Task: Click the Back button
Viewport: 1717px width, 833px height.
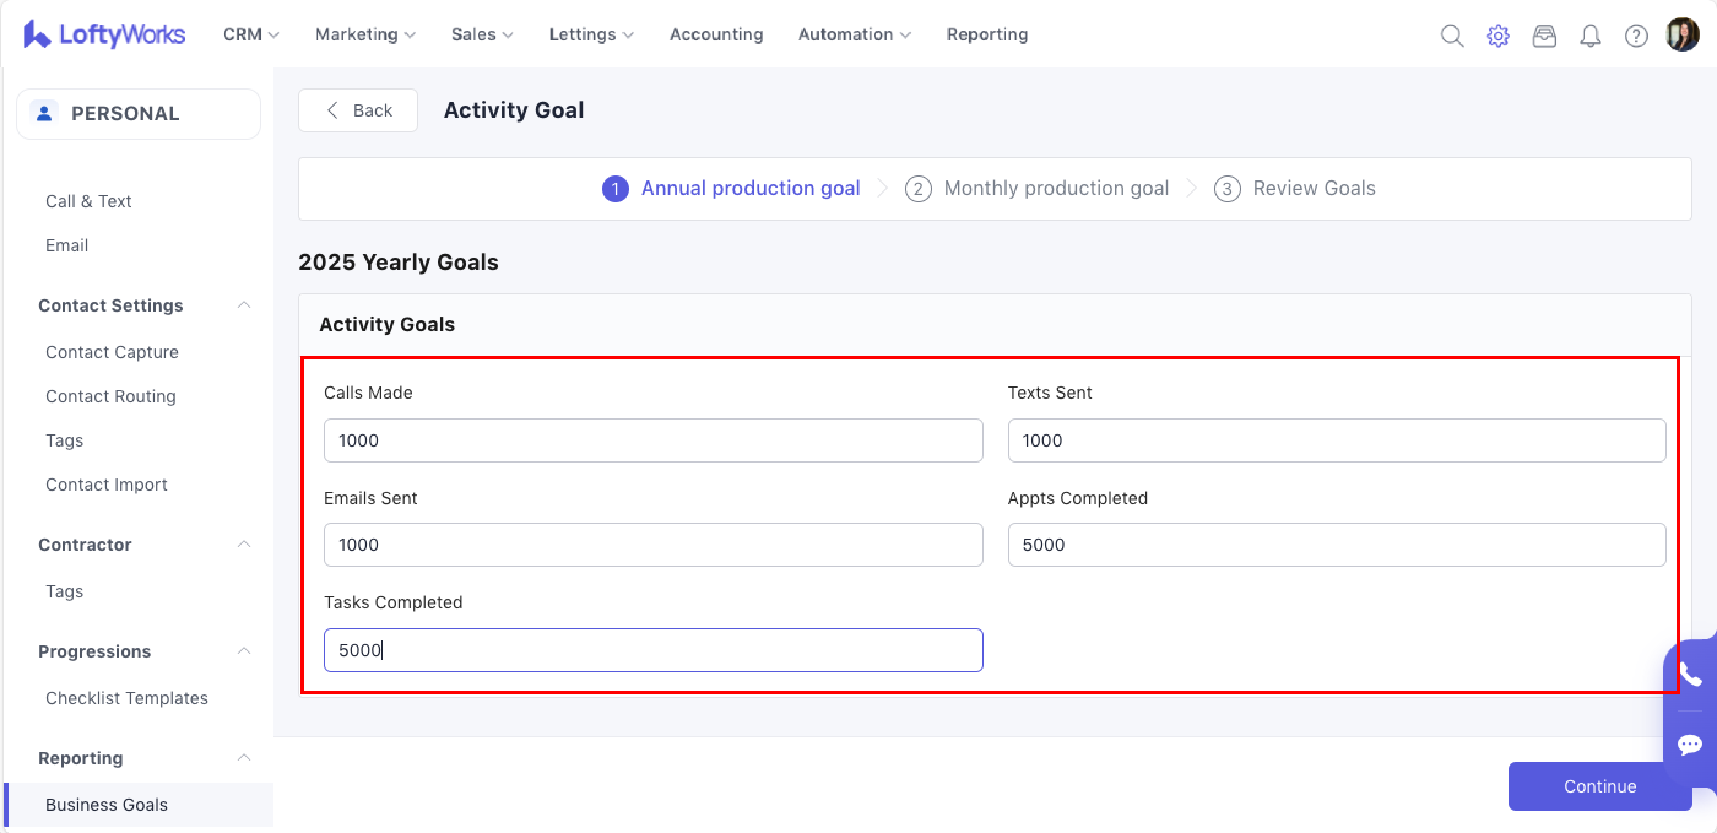Action: [358, 110]
